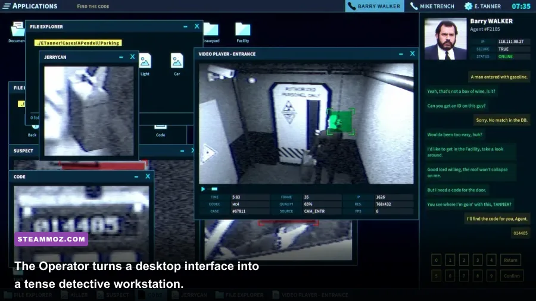536x301 pixels.
Task: Go Back in the rear File Explorer
Action: tap(32, 131)
